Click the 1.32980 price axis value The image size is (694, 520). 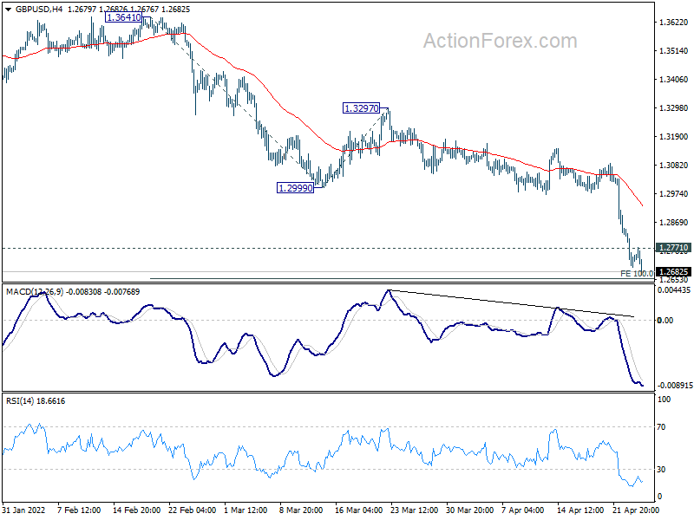coord(674,107)
